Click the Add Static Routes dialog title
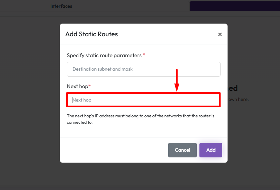Viewport: 280px width, 190px height. pyautogui.click(x=91, y=34)
